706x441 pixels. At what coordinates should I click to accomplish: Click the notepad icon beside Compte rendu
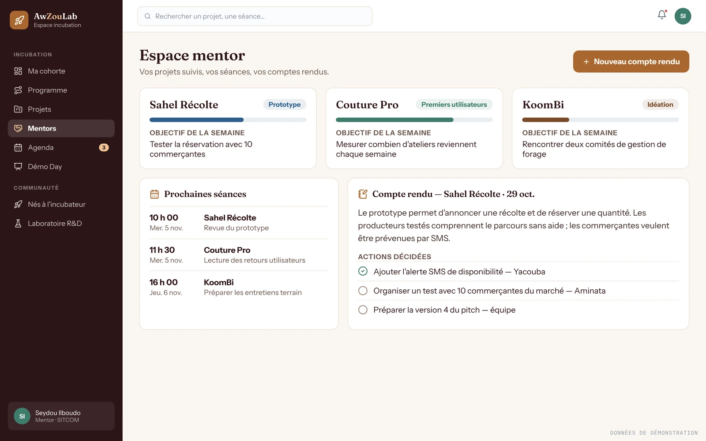click(363, 194)
